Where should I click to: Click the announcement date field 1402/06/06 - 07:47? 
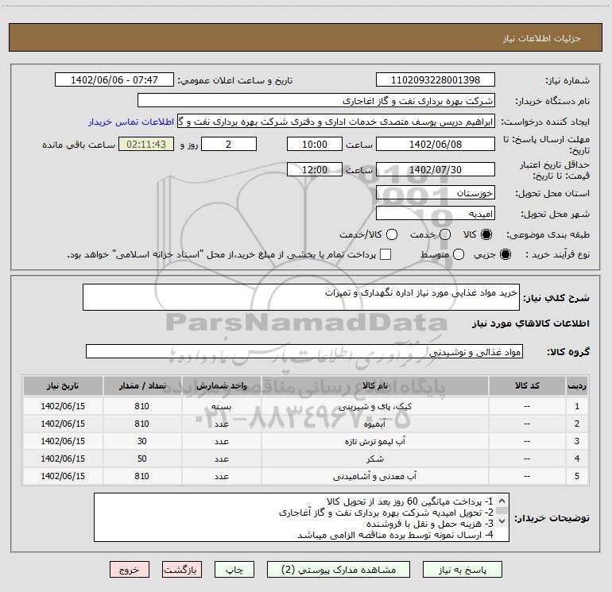point(114,80)
